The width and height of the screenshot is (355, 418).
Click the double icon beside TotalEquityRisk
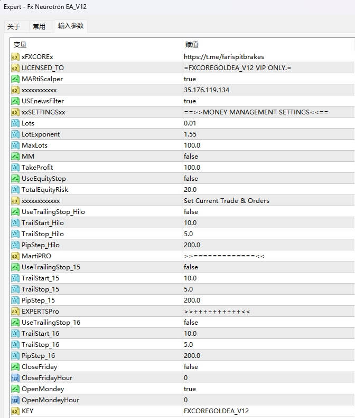pyautogui.click(x=15, y=190)
